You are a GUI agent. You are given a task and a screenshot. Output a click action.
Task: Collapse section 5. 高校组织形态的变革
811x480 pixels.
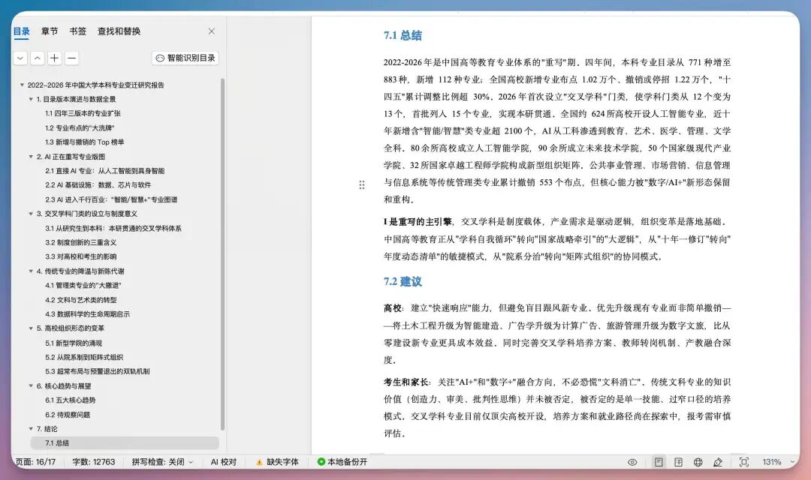click(31, 328)
